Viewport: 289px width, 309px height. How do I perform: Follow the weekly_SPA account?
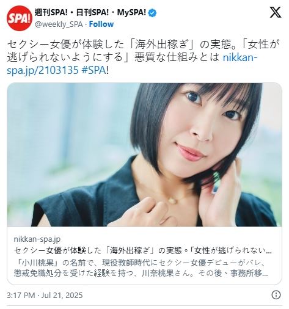[x=101, y=24]
